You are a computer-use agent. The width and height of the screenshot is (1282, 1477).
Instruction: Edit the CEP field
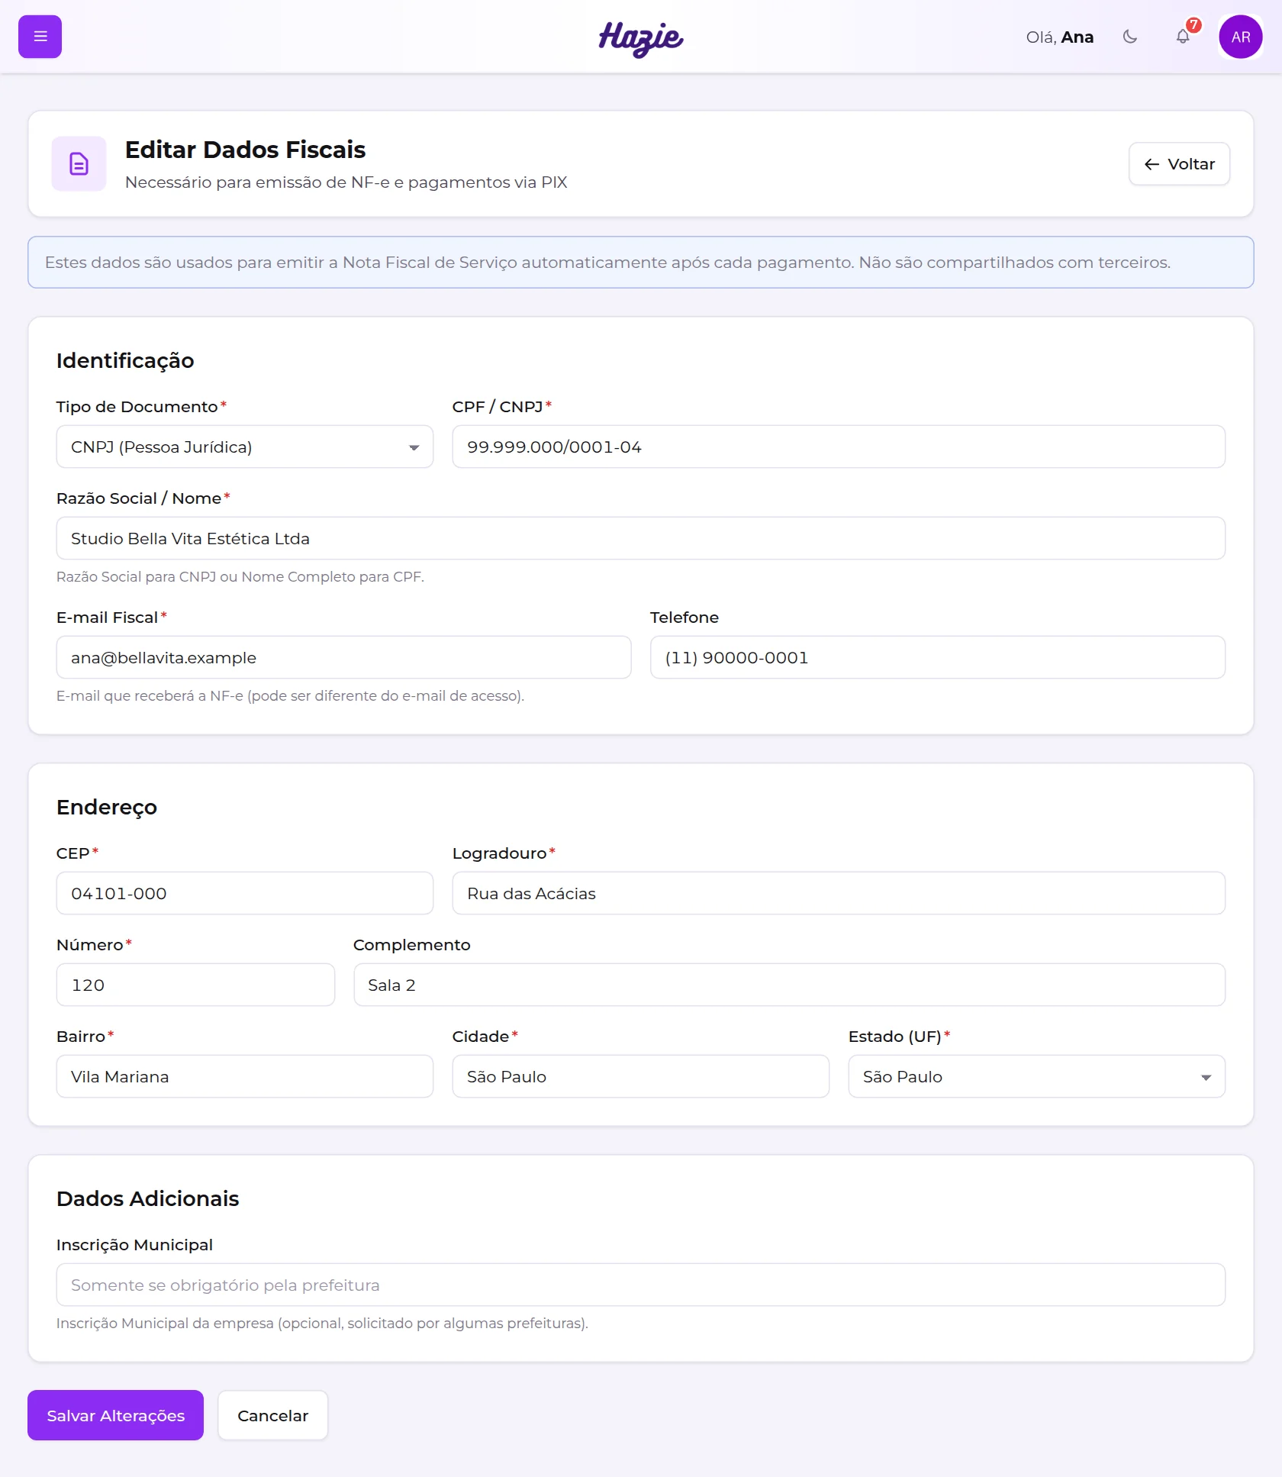[x=245, y=893]
